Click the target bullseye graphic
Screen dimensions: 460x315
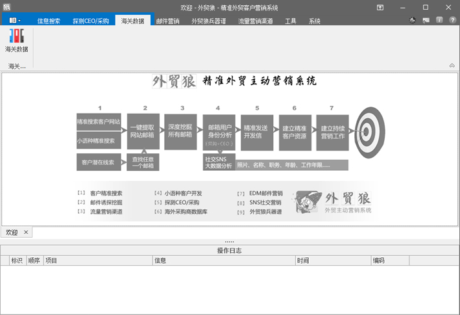pyautogui.click(x=370, y=132)
